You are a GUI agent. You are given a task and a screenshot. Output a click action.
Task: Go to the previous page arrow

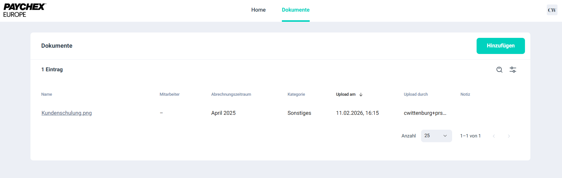[494, 136]
